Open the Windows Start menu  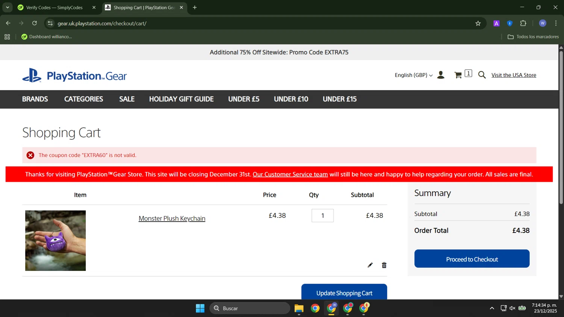[x=200, y=308]
